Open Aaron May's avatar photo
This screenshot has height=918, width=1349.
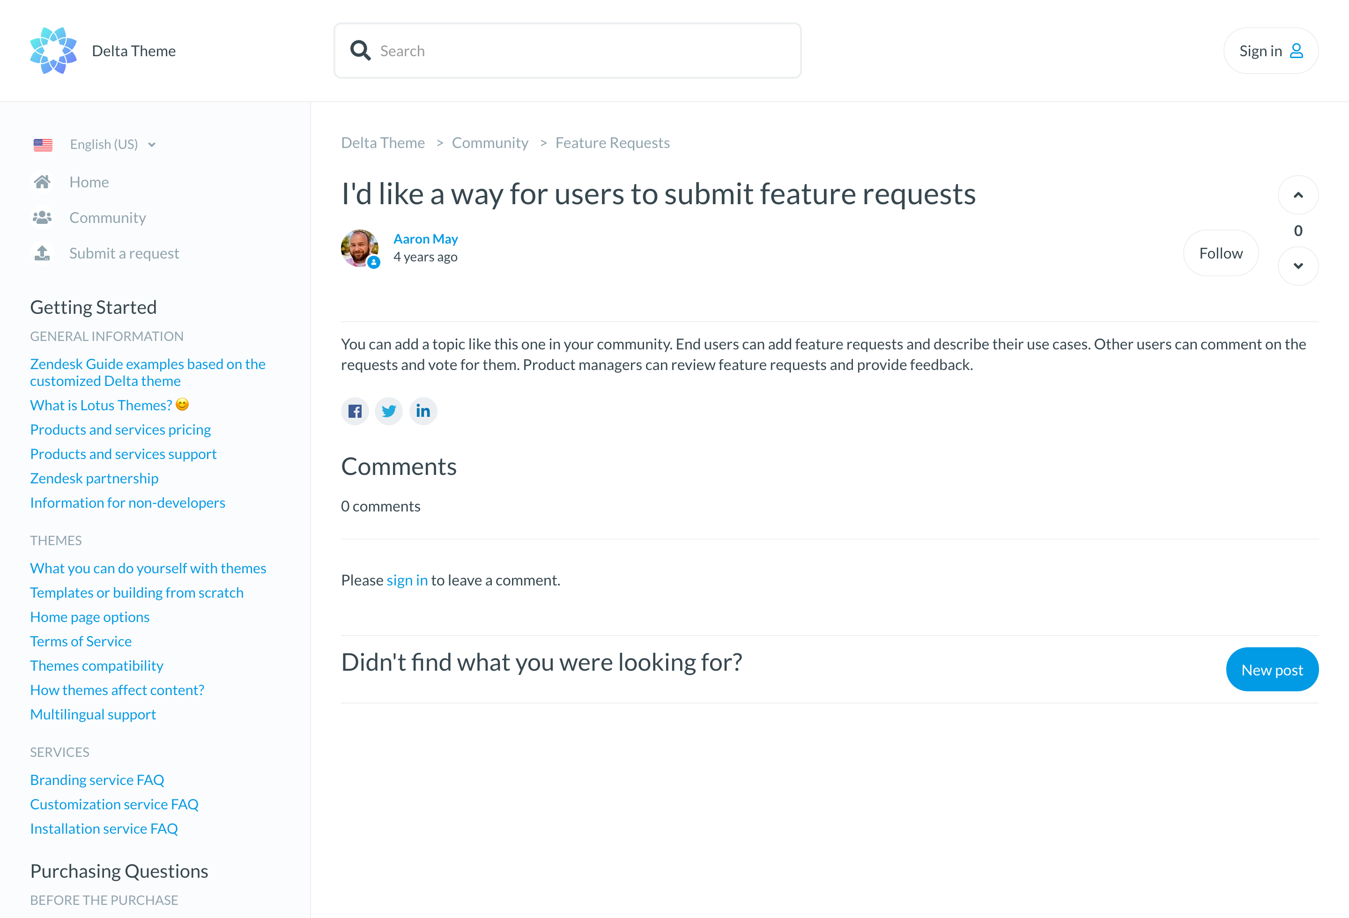coord(360,248)
